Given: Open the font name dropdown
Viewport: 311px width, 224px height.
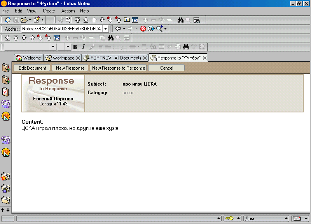Looking at the screenshot, I should tap(53, 47).
